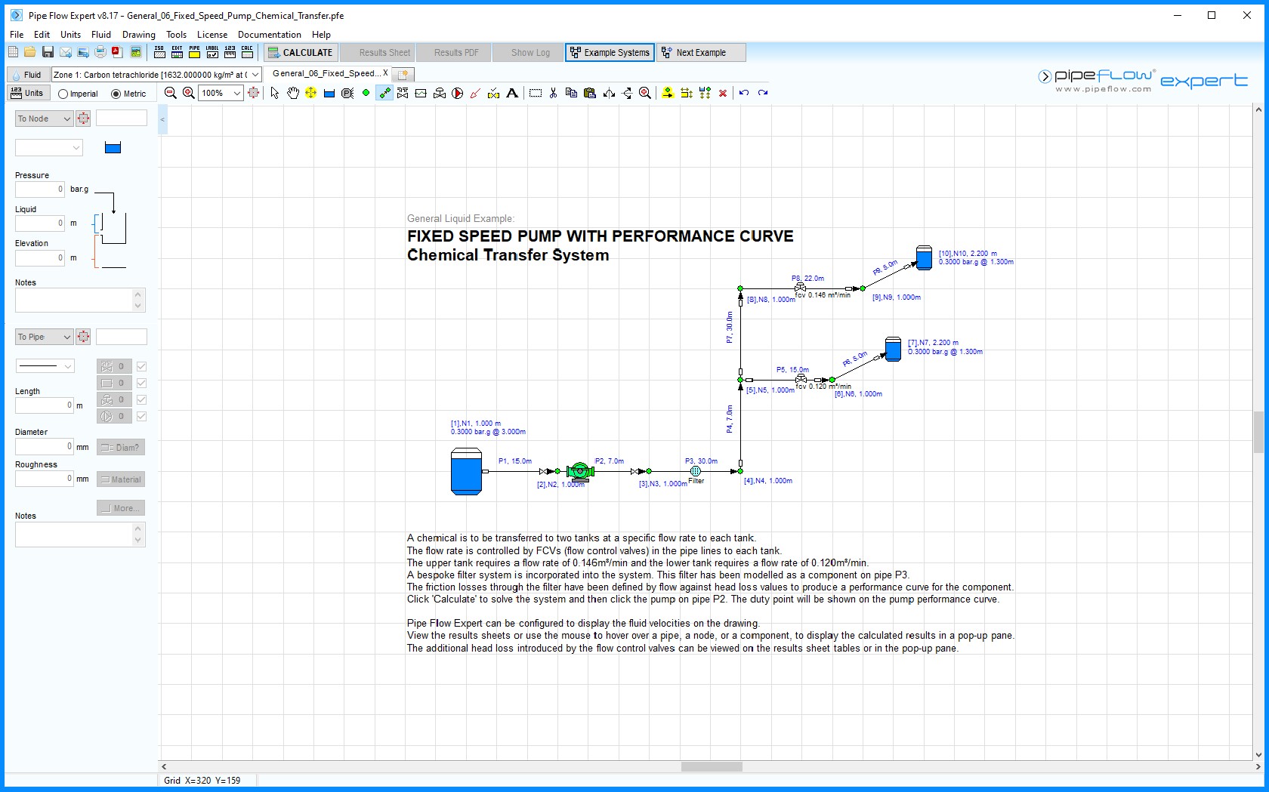Open the File menu

pos(17,34)
